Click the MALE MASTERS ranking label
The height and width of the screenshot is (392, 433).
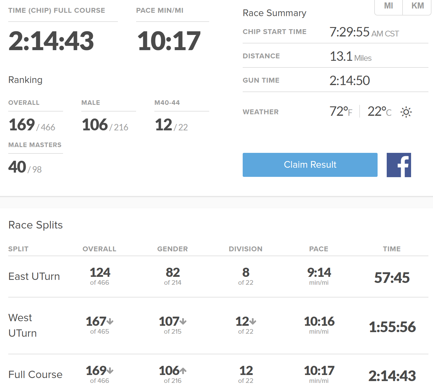[35, 145]
